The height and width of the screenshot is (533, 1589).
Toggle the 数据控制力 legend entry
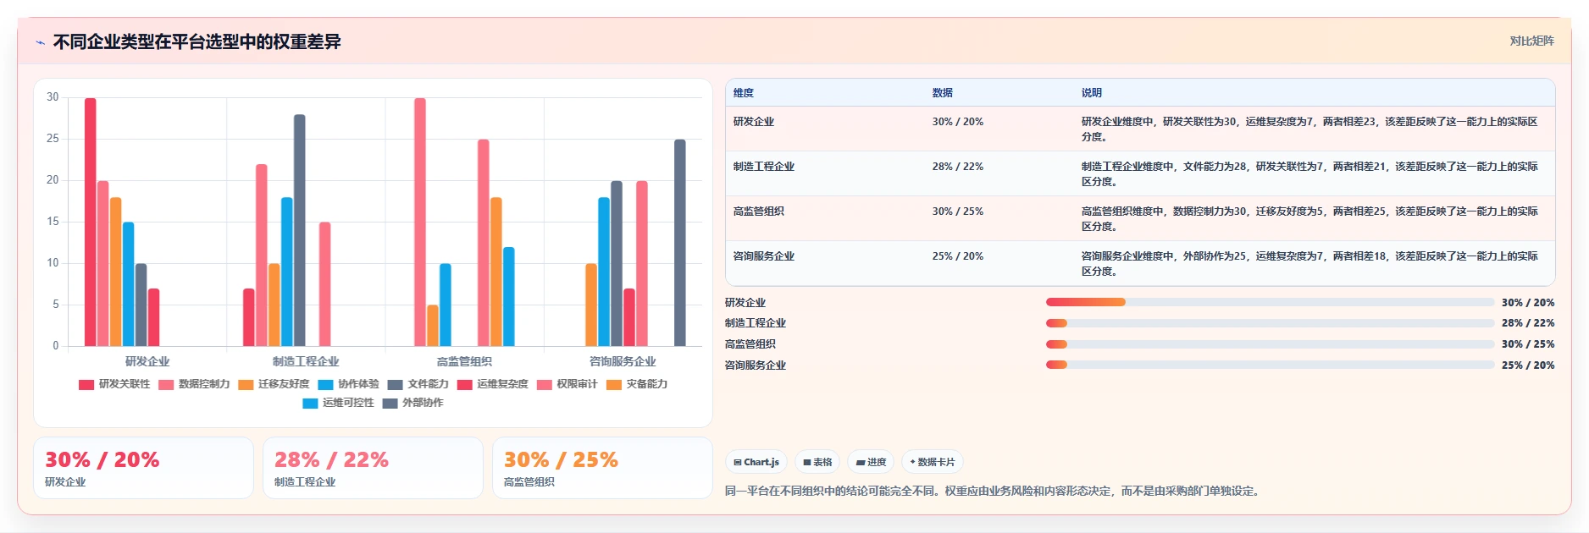(194, 384)
